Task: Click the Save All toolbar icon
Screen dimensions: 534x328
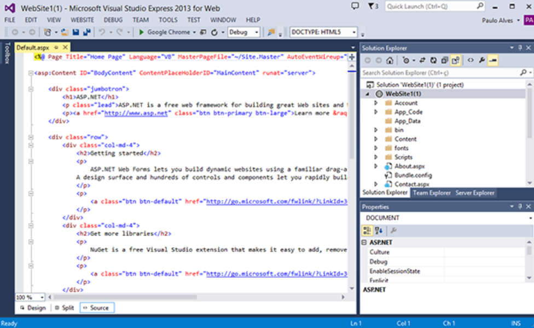Action: (x=86, y=32)
